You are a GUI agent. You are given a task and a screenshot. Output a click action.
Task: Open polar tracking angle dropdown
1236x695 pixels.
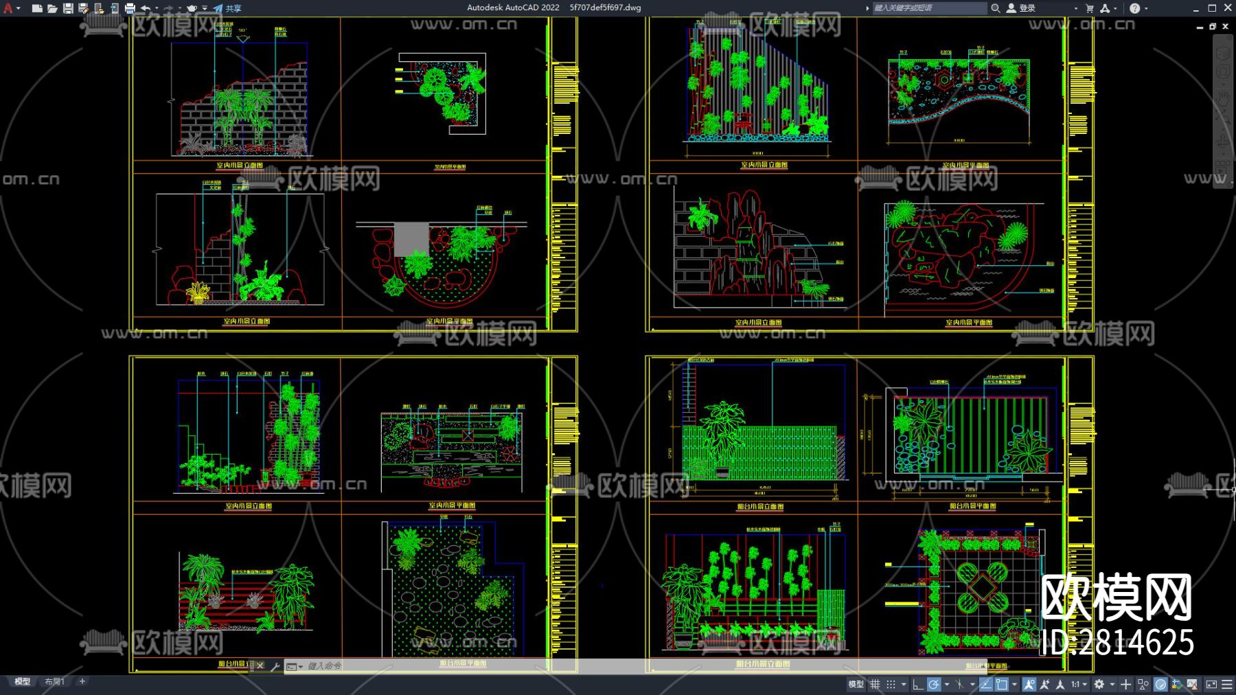pyautogui.click(x=946, y=685)
